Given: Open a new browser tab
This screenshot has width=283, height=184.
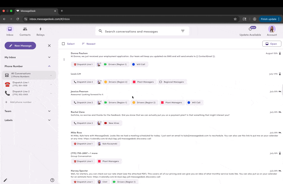Looking at the screenshot, I should click(x=62, y=11).
